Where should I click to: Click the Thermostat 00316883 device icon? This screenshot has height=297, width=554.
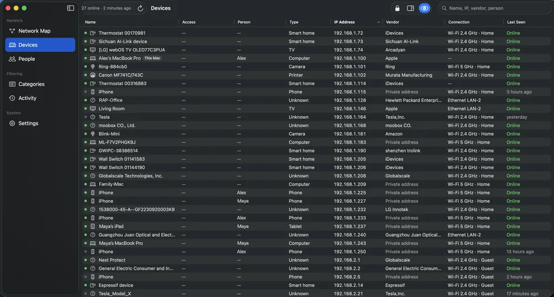pos(93,84)
